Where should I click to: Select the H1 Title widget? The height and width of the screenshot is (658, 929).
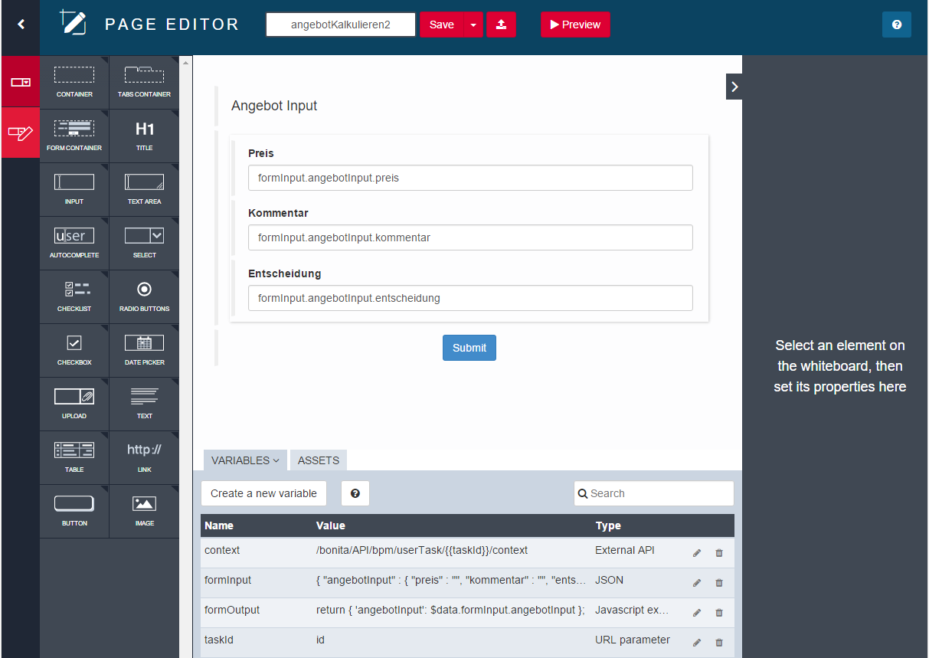pyautogui.click(x=144, y=136)
